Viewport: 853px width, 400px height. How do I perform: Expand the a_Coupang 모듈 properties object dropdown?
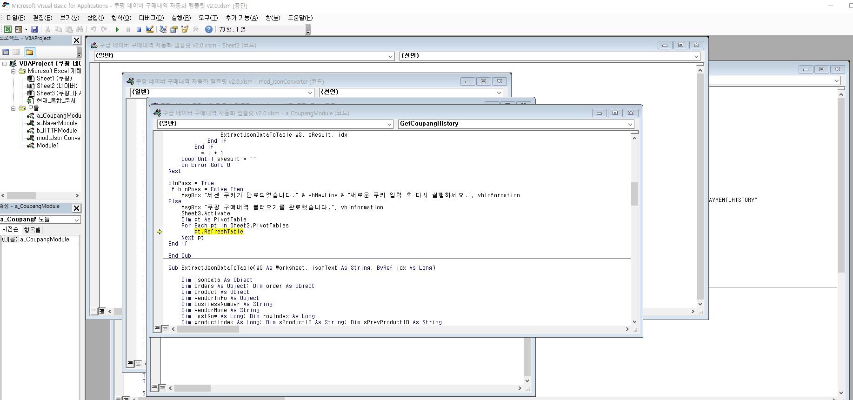tap(77, 220)
